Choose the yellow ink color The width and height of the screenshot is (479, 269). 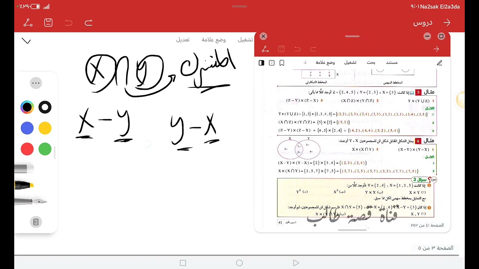click(45, 129)
